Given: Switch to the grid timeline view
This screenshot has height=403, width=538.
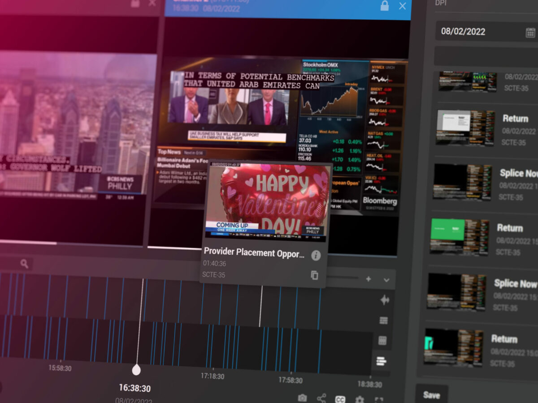Looking at the screenshot, I should tap(382, 340).
